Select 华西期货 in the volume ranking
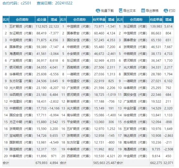Image resolution: width=179 pixels, height=168 pixels. coord(21,95)
